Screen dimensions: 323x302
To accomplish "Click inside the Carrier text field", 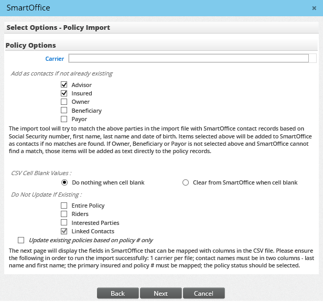I will (188, 58).
